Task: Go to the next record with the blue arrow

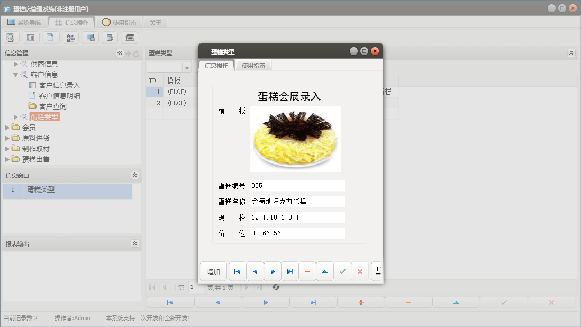Action: (273, 271)
